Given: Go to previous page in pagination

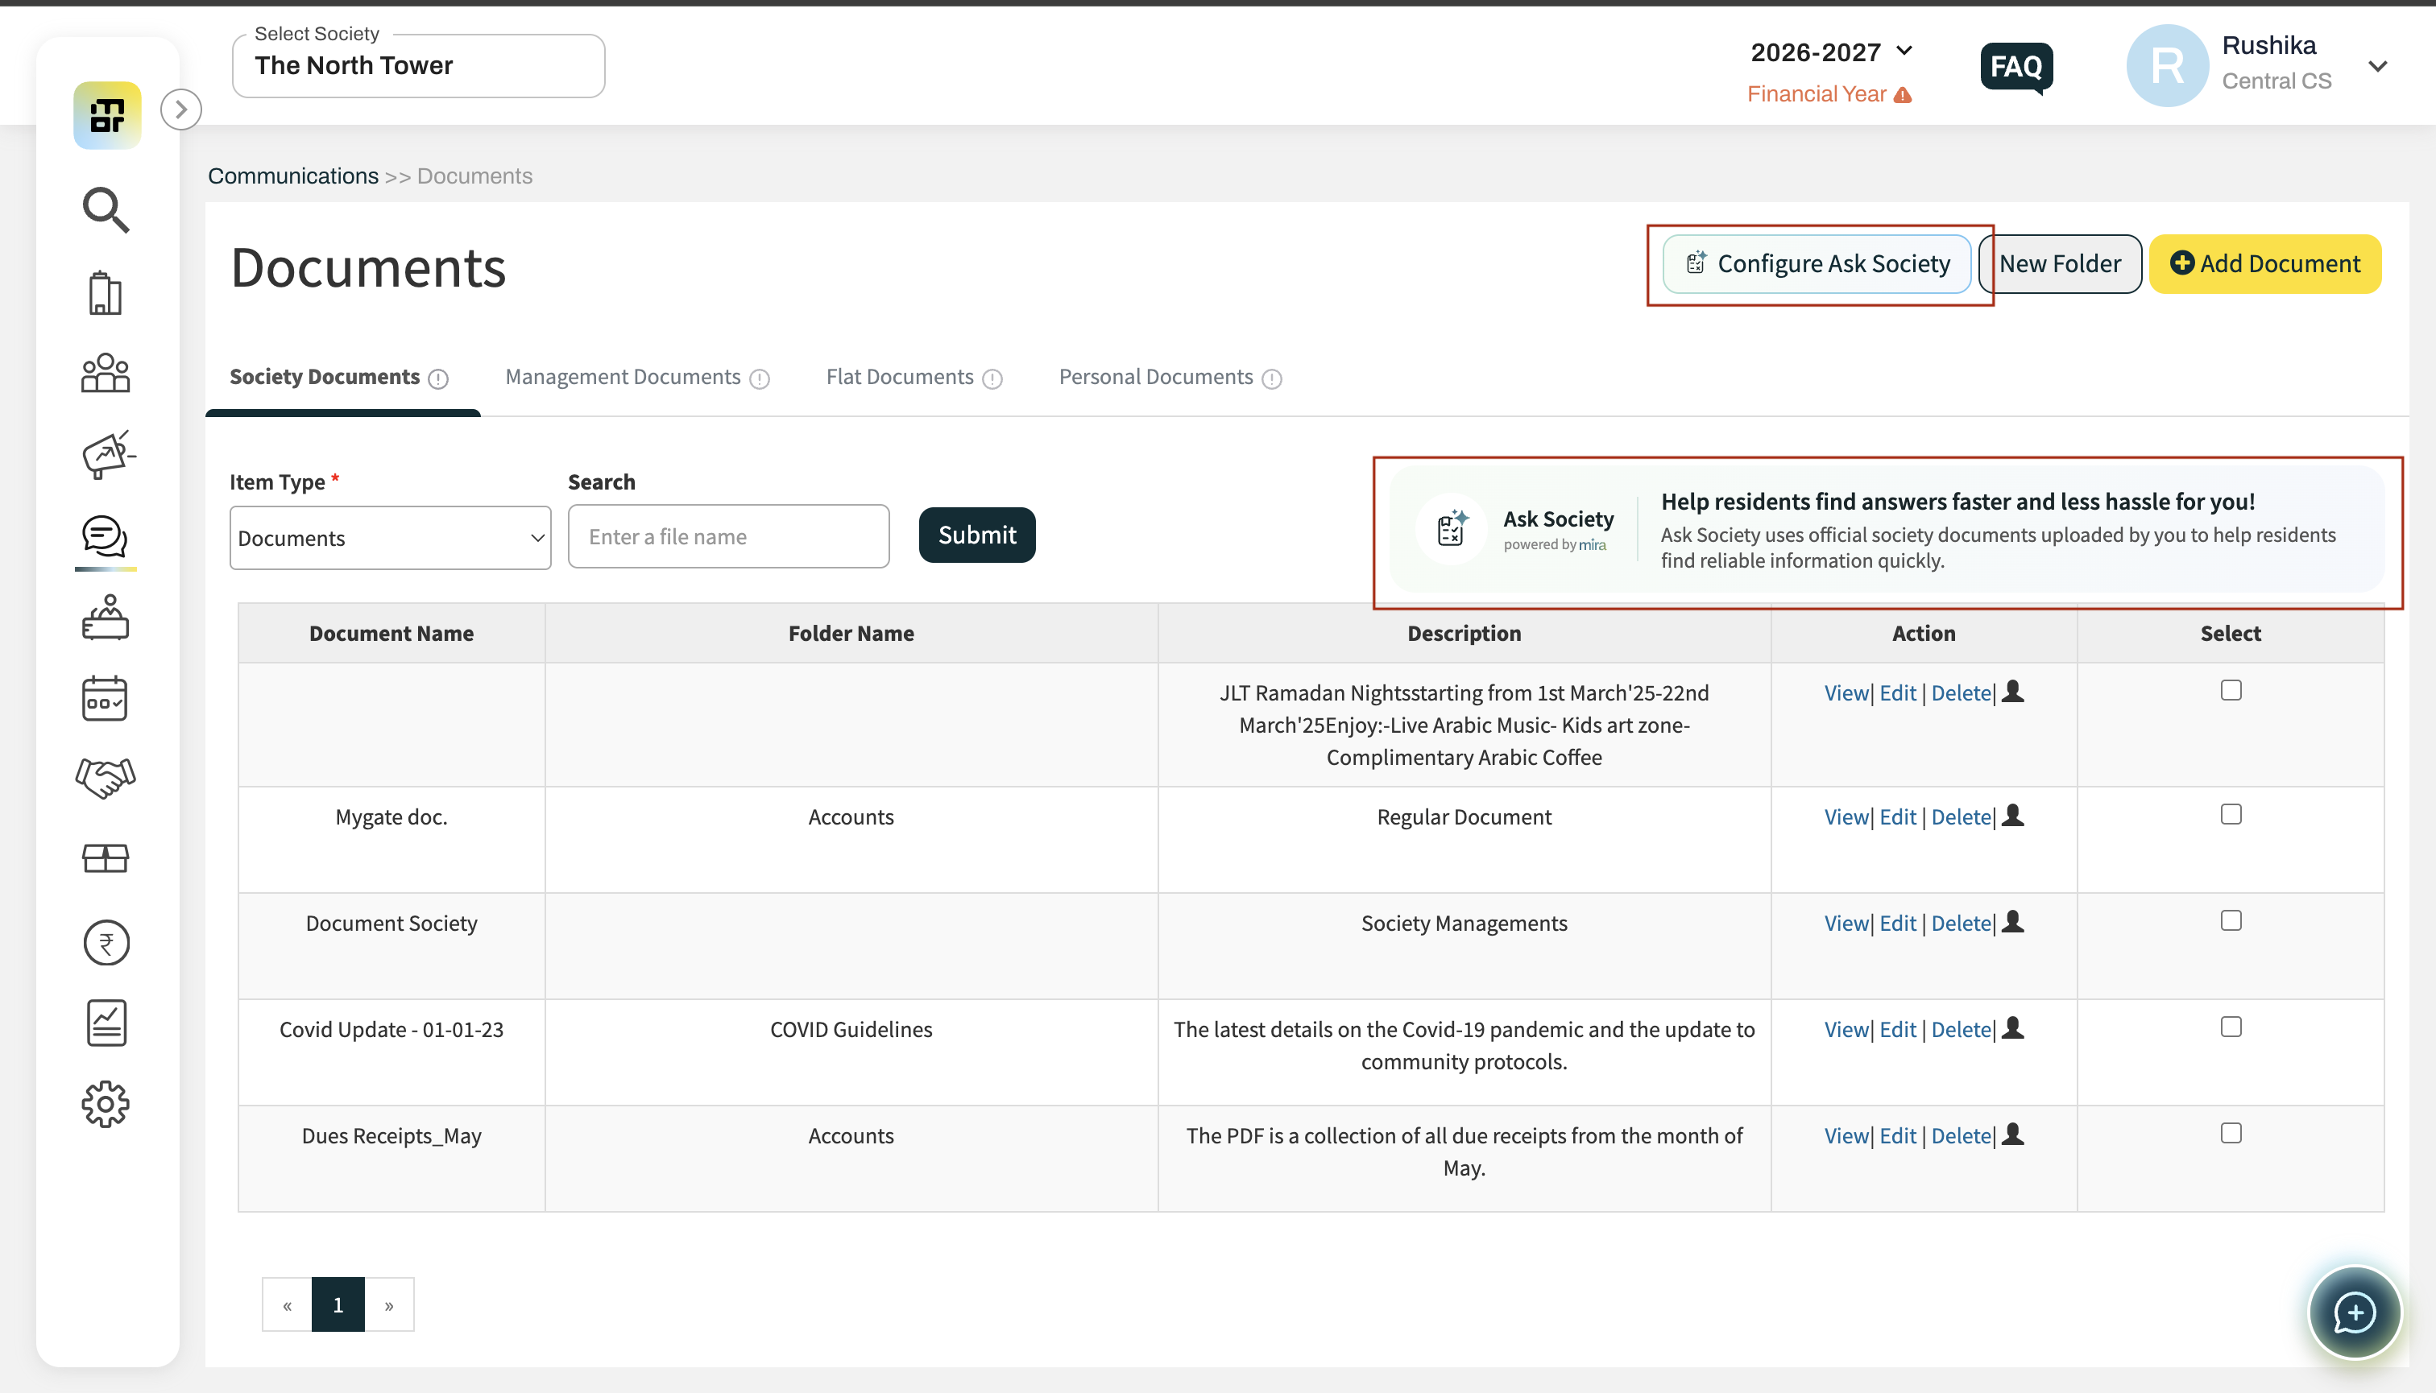Looking at the screenshot, I should coord(287,1304).
